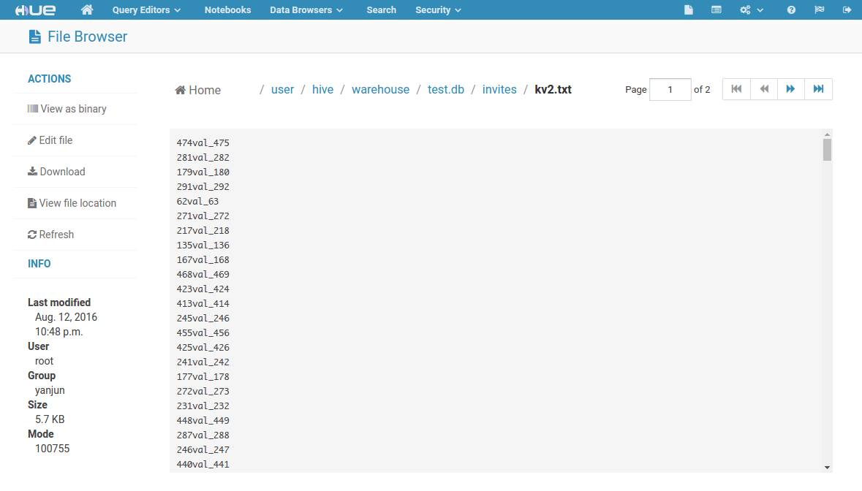Screen dimensions: 862x491
Task: Download the kv2.txt file
Action: click(56, 172)
